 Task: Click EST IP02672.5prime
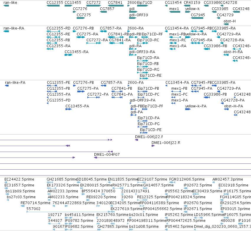[x=185, y=188]
